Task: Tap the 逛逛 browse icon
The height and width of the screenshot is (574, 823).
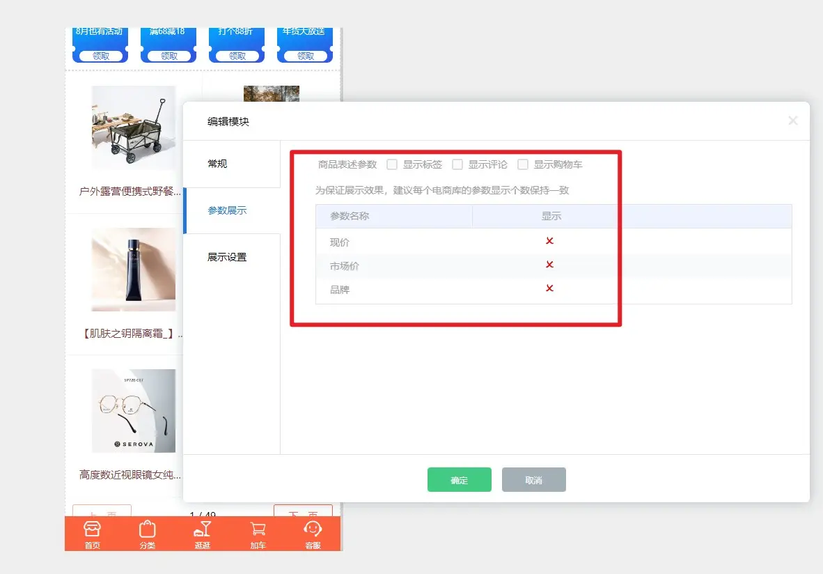Action: click(202, 529)
